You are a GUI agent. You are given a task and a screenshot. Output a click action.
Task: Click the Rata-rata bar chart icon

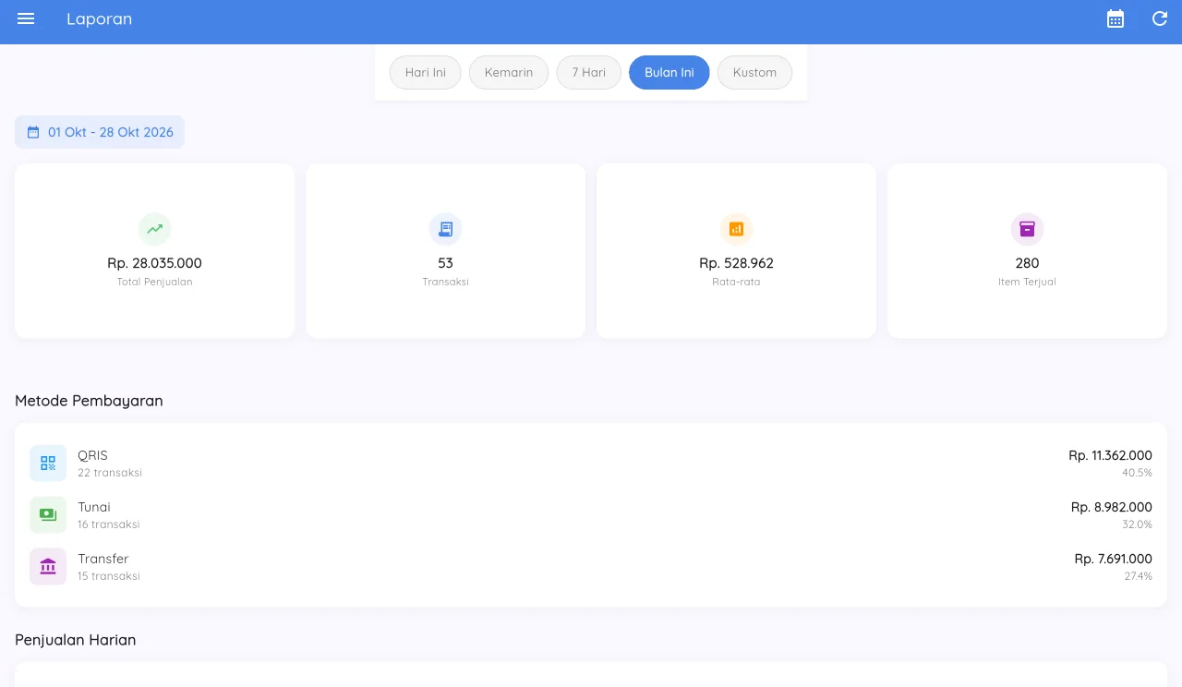(737, 229)
